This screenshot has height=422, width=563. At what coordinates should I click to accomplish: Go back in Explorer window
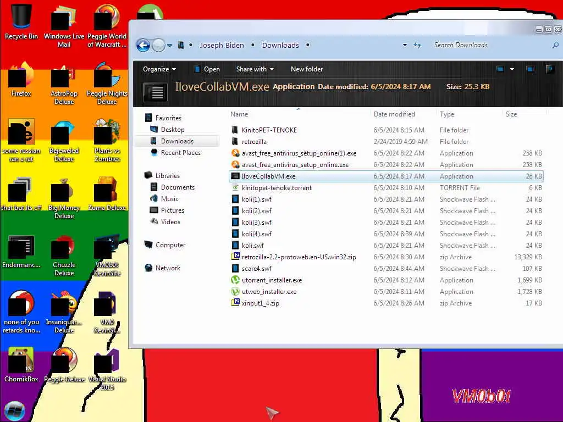(143, 45)
